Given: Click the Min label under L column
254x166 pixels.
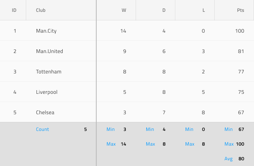Looking at the screenshot, I should click(x=189, y=129).
